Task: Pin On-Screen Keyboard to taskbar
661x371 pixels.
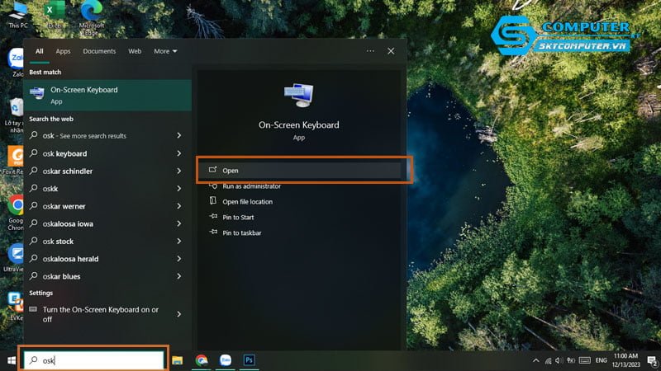Action: (241, 232)
